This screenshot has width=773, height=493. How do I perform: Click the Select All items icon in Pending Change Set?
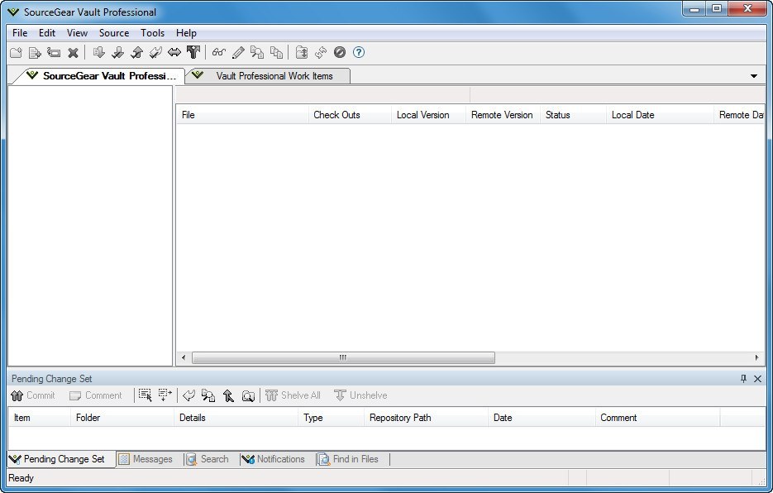[x=145, y=395]
